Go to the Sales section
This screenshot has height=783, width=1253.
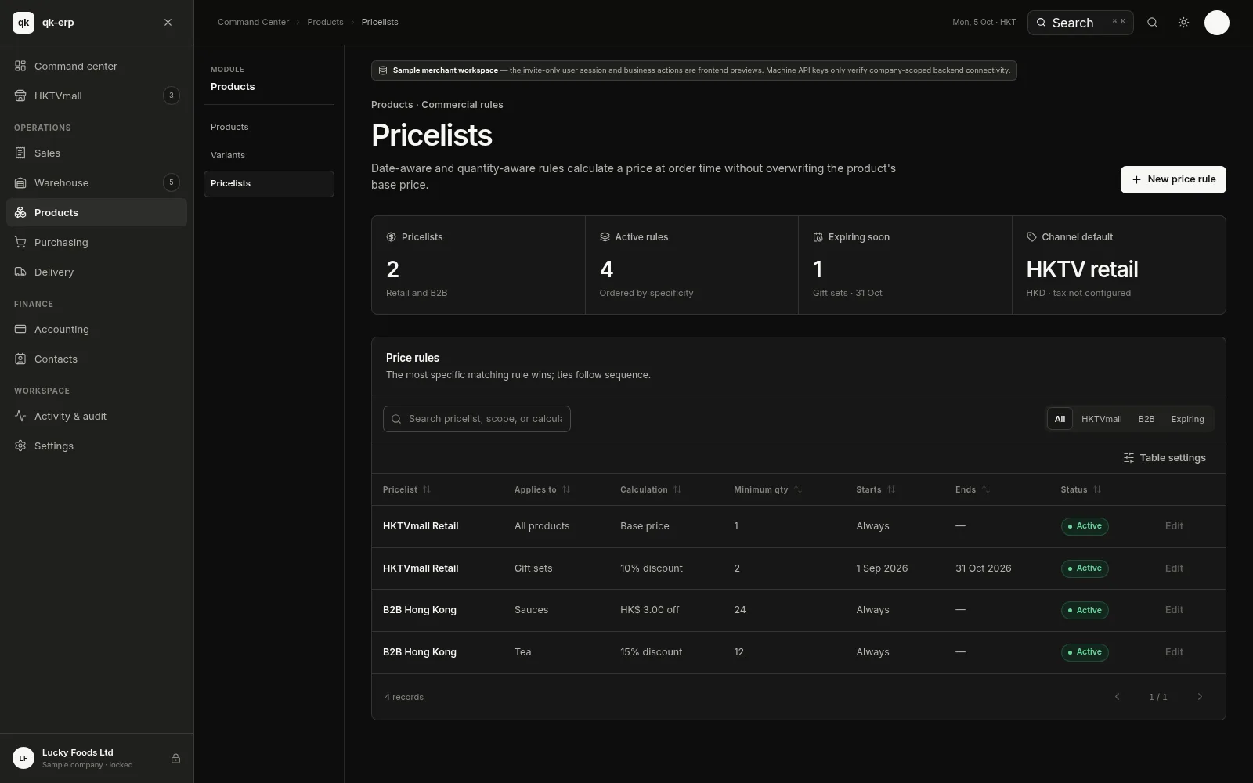click(96, 153)
